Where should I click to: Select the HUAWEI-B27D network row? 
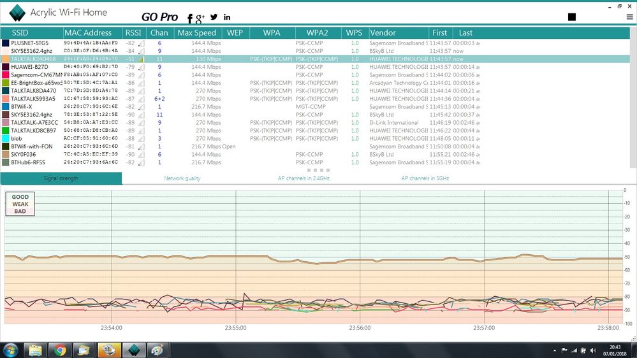tap(315, 67)
